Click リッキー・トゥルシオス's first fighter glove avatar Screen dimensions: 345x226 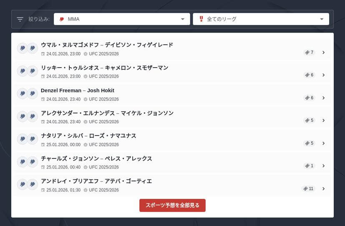point(23,71)
